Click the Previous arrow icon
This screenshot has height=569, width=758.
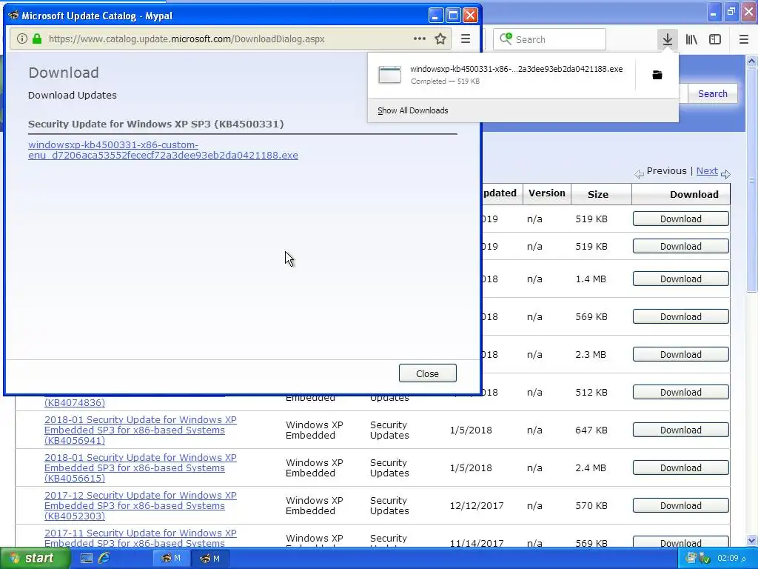(639, 173)
